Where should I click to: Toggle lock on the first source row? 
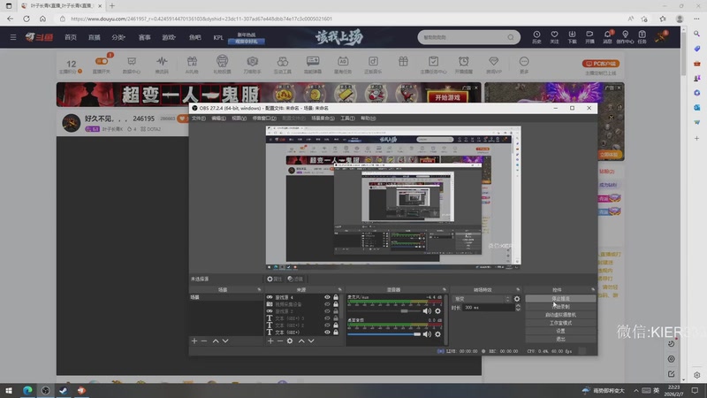point(336,297)
